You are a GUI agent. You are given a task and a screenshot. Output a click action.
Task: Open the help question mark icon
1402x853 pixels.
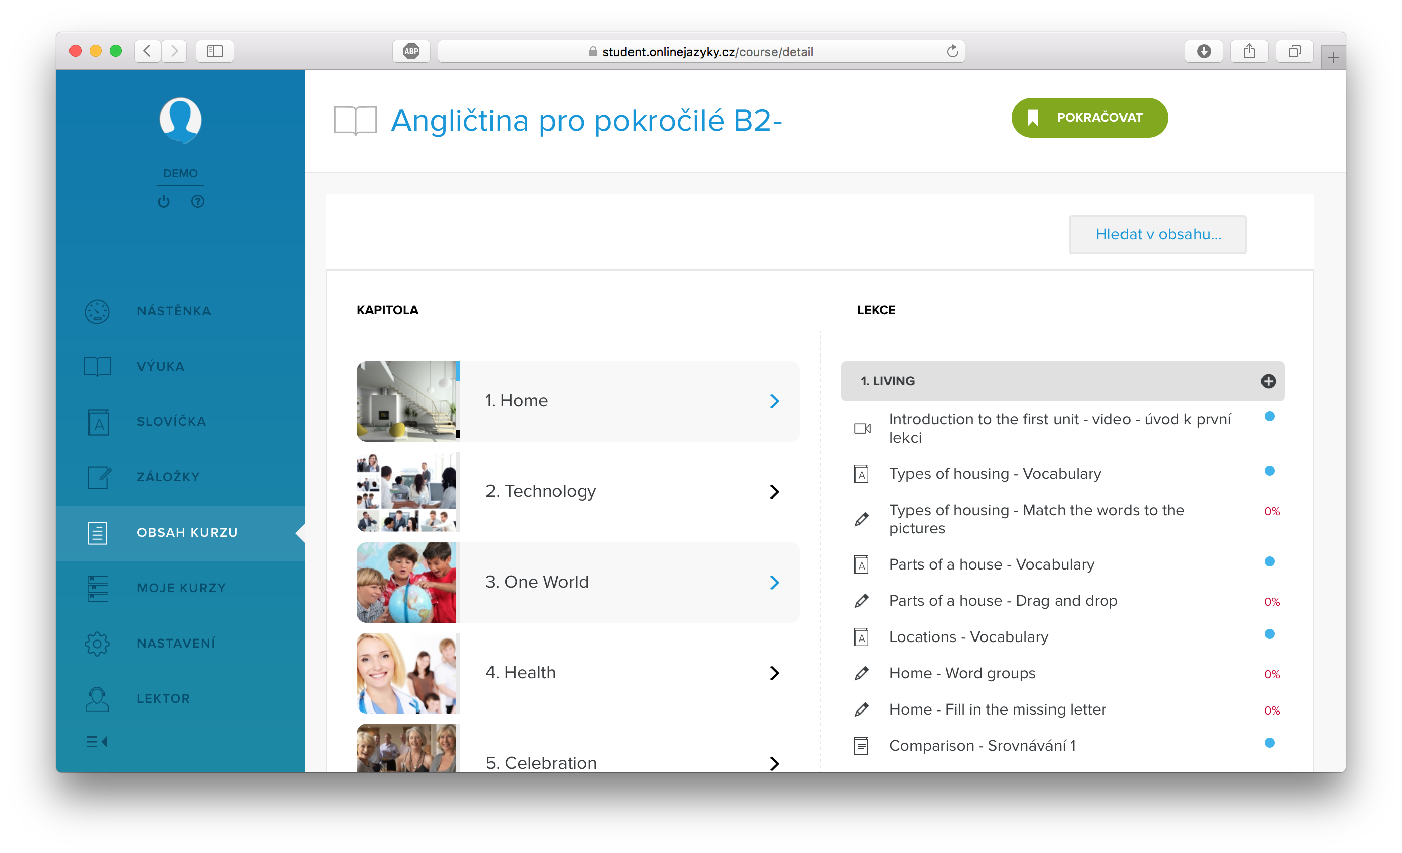197,201
